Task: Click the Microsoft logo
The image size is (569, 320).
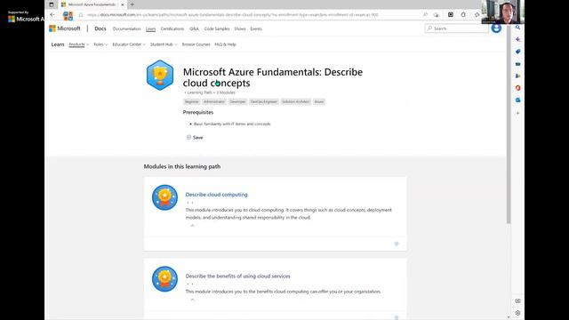Action: click(x=65, y=28)
